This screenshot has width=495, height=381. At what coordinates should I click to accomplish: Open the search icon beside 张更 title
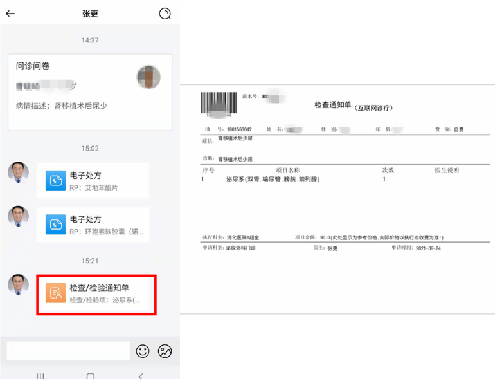coord(165,14)
